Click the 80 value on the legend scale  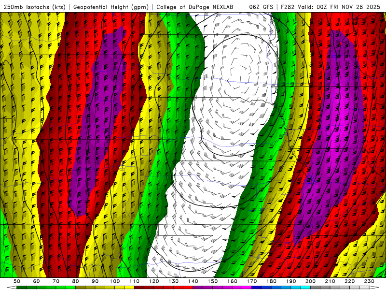click(75, 281)
